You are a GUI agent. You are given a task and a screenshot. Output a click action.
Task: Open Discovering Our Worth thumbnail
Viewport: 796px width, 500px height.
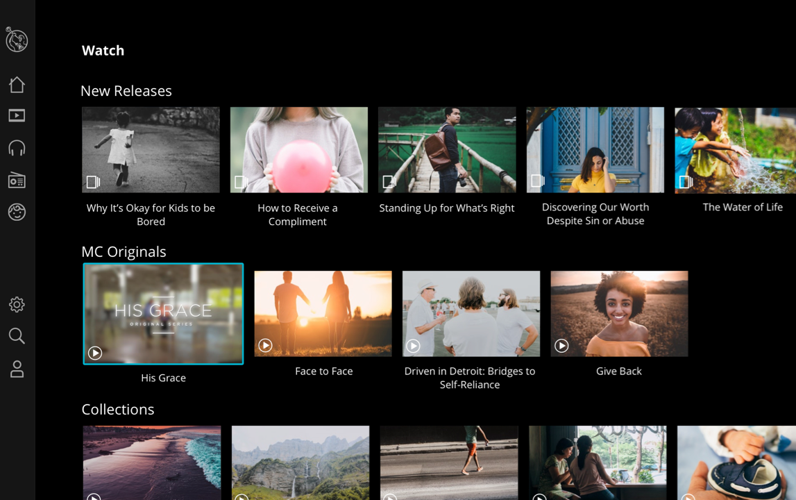tap(595, 150)
